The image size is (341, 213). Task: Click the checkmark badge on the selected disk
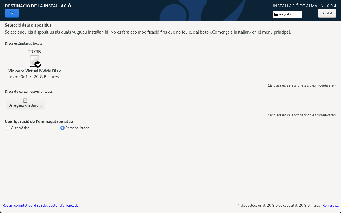click(x=38, y=64)
